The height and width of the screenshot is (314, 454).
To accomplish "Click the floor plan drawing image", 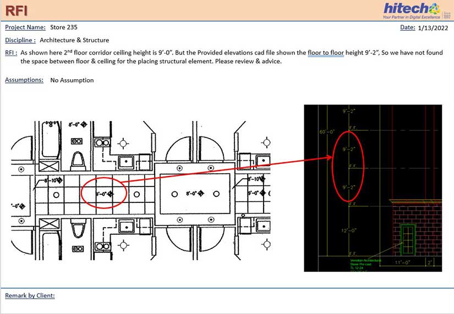I will [141, 190].
